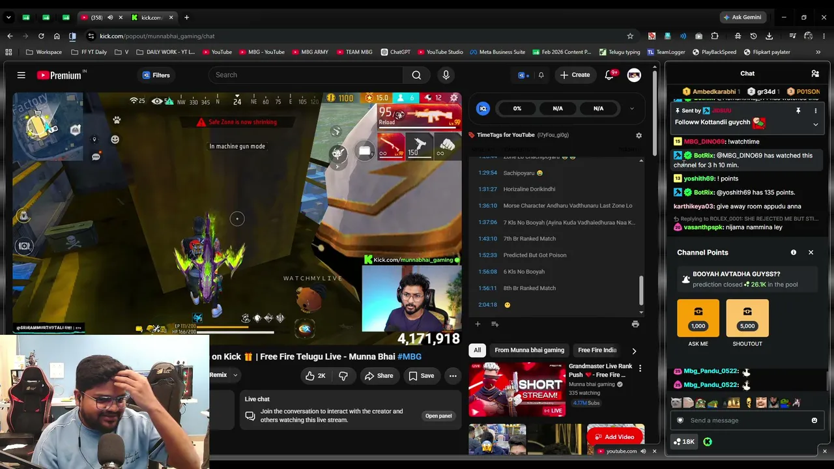Open TimeTags for YouTube settings gear
This screenshot has width=834, height=469.
pyautogui.click(x=639, y=135)
